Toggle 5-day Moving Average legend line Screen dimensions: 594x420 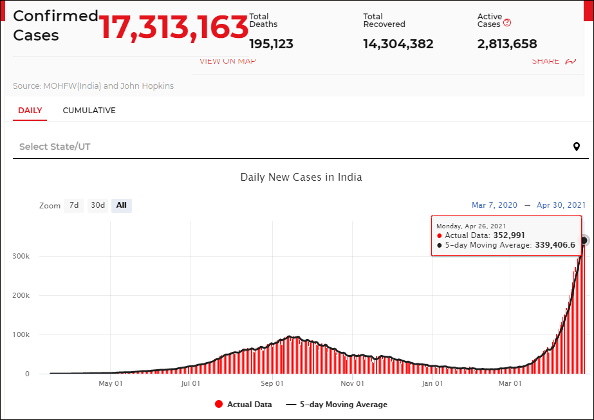click(x=291, y=405)
